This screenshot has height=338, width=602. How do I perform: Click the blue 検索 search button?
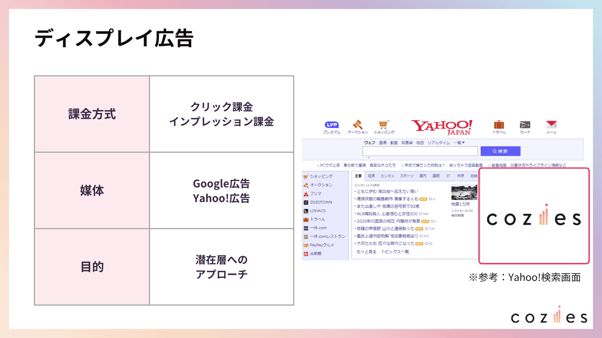tap(500, 151)
